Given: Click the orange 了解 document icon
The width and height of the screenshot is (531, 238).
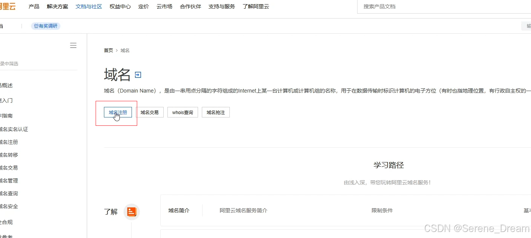Looking at the screenshot, I should 132,212.
